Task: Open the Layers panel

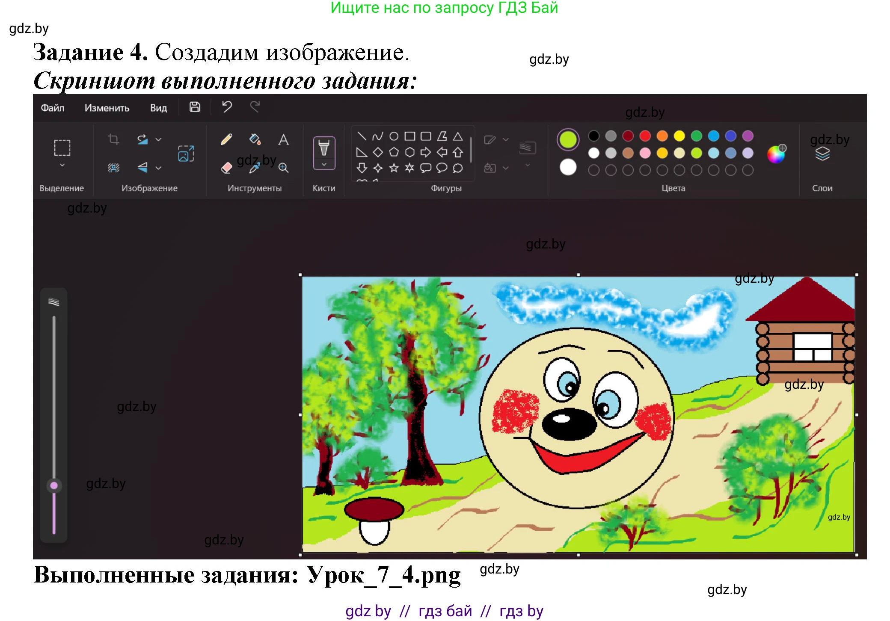Action: coord(822,154)
